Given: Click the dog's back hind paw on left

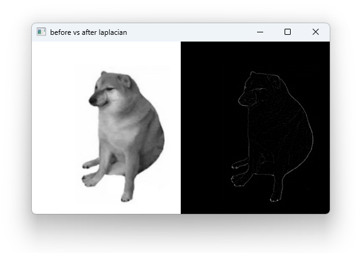Looking at the screenshot, I should [x=87, y=166].
